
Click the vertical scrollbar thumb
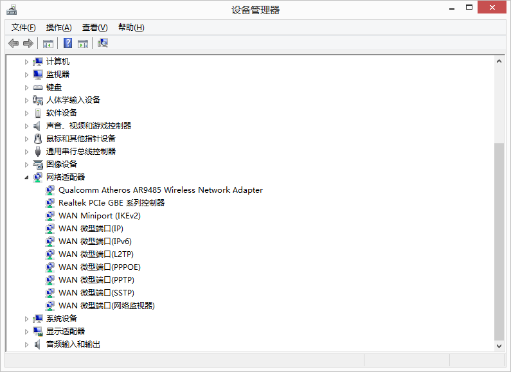(499, 241)
